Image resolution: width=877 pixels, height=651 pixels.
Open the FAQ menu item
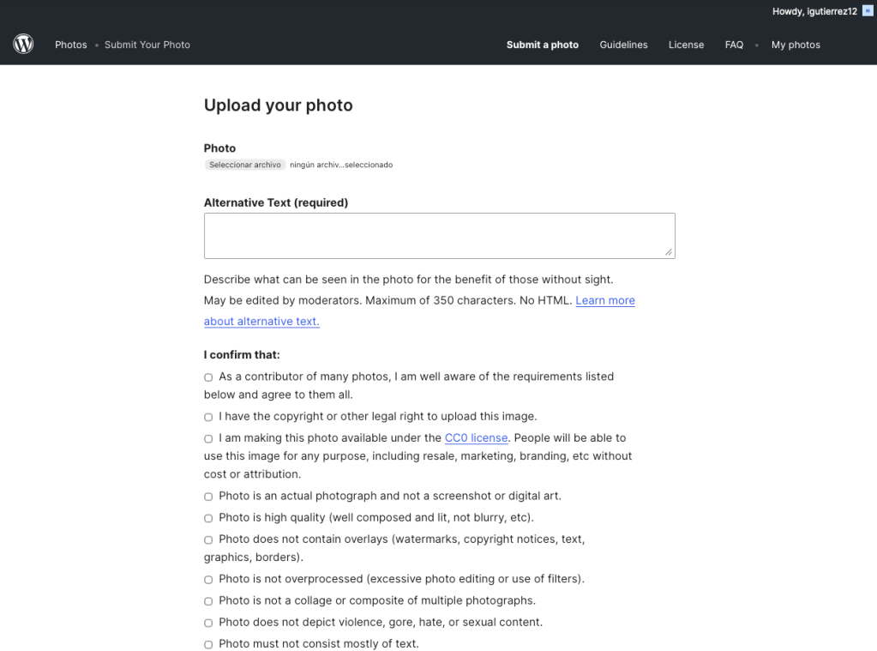[x=734, y=45]
